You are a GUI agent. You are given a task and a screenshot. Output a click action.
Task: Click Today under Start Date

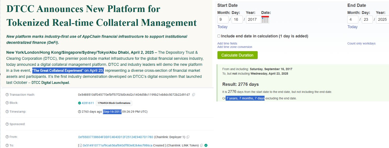pyautogui.click(x=222, y=27)
